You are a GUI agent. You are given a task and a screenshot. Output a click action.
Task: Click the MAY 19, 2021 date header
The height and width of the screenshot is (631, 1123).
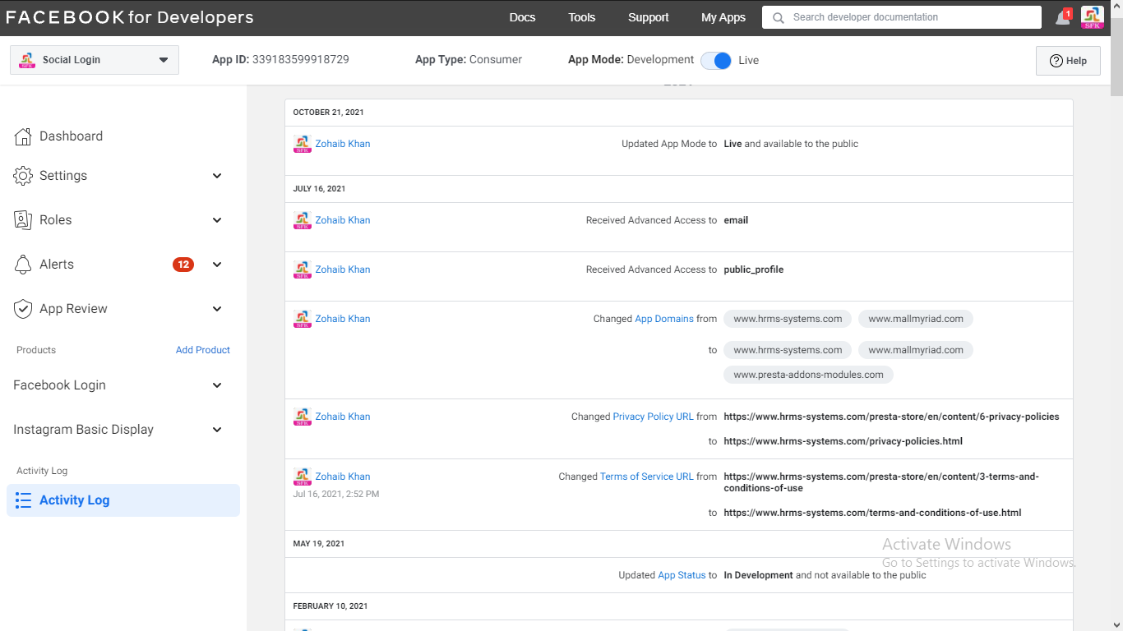tap(319, 544)
